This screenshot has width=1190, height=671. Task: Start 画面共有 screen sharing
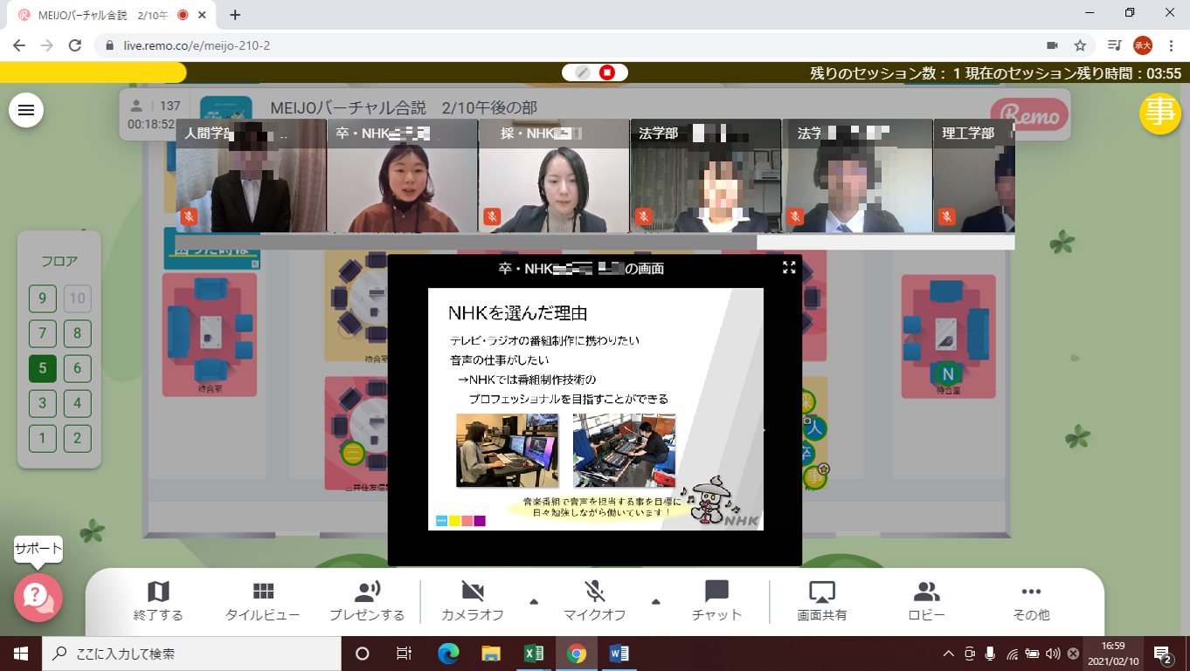[822, 601]
